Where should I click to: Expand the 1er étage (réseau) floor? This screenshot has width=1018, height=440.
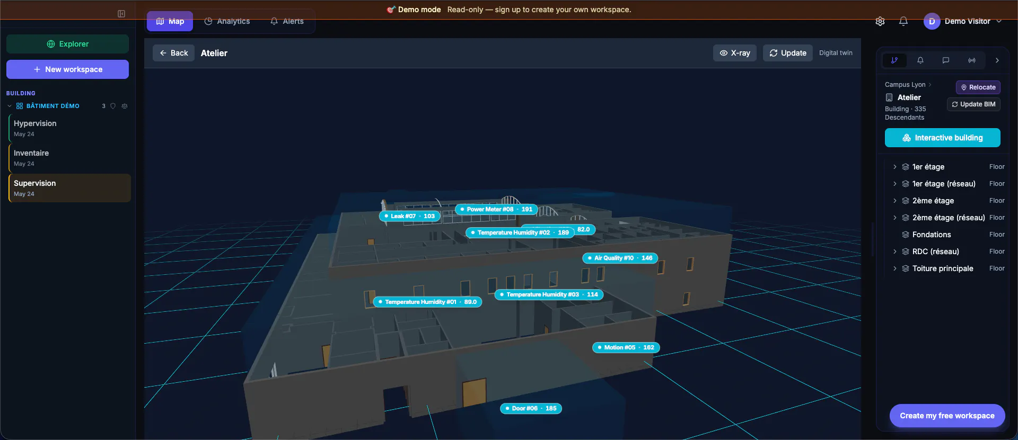(895, 184)
